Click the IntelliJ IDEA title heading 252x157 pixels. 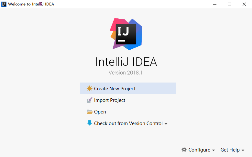click(x=126, y=62)
